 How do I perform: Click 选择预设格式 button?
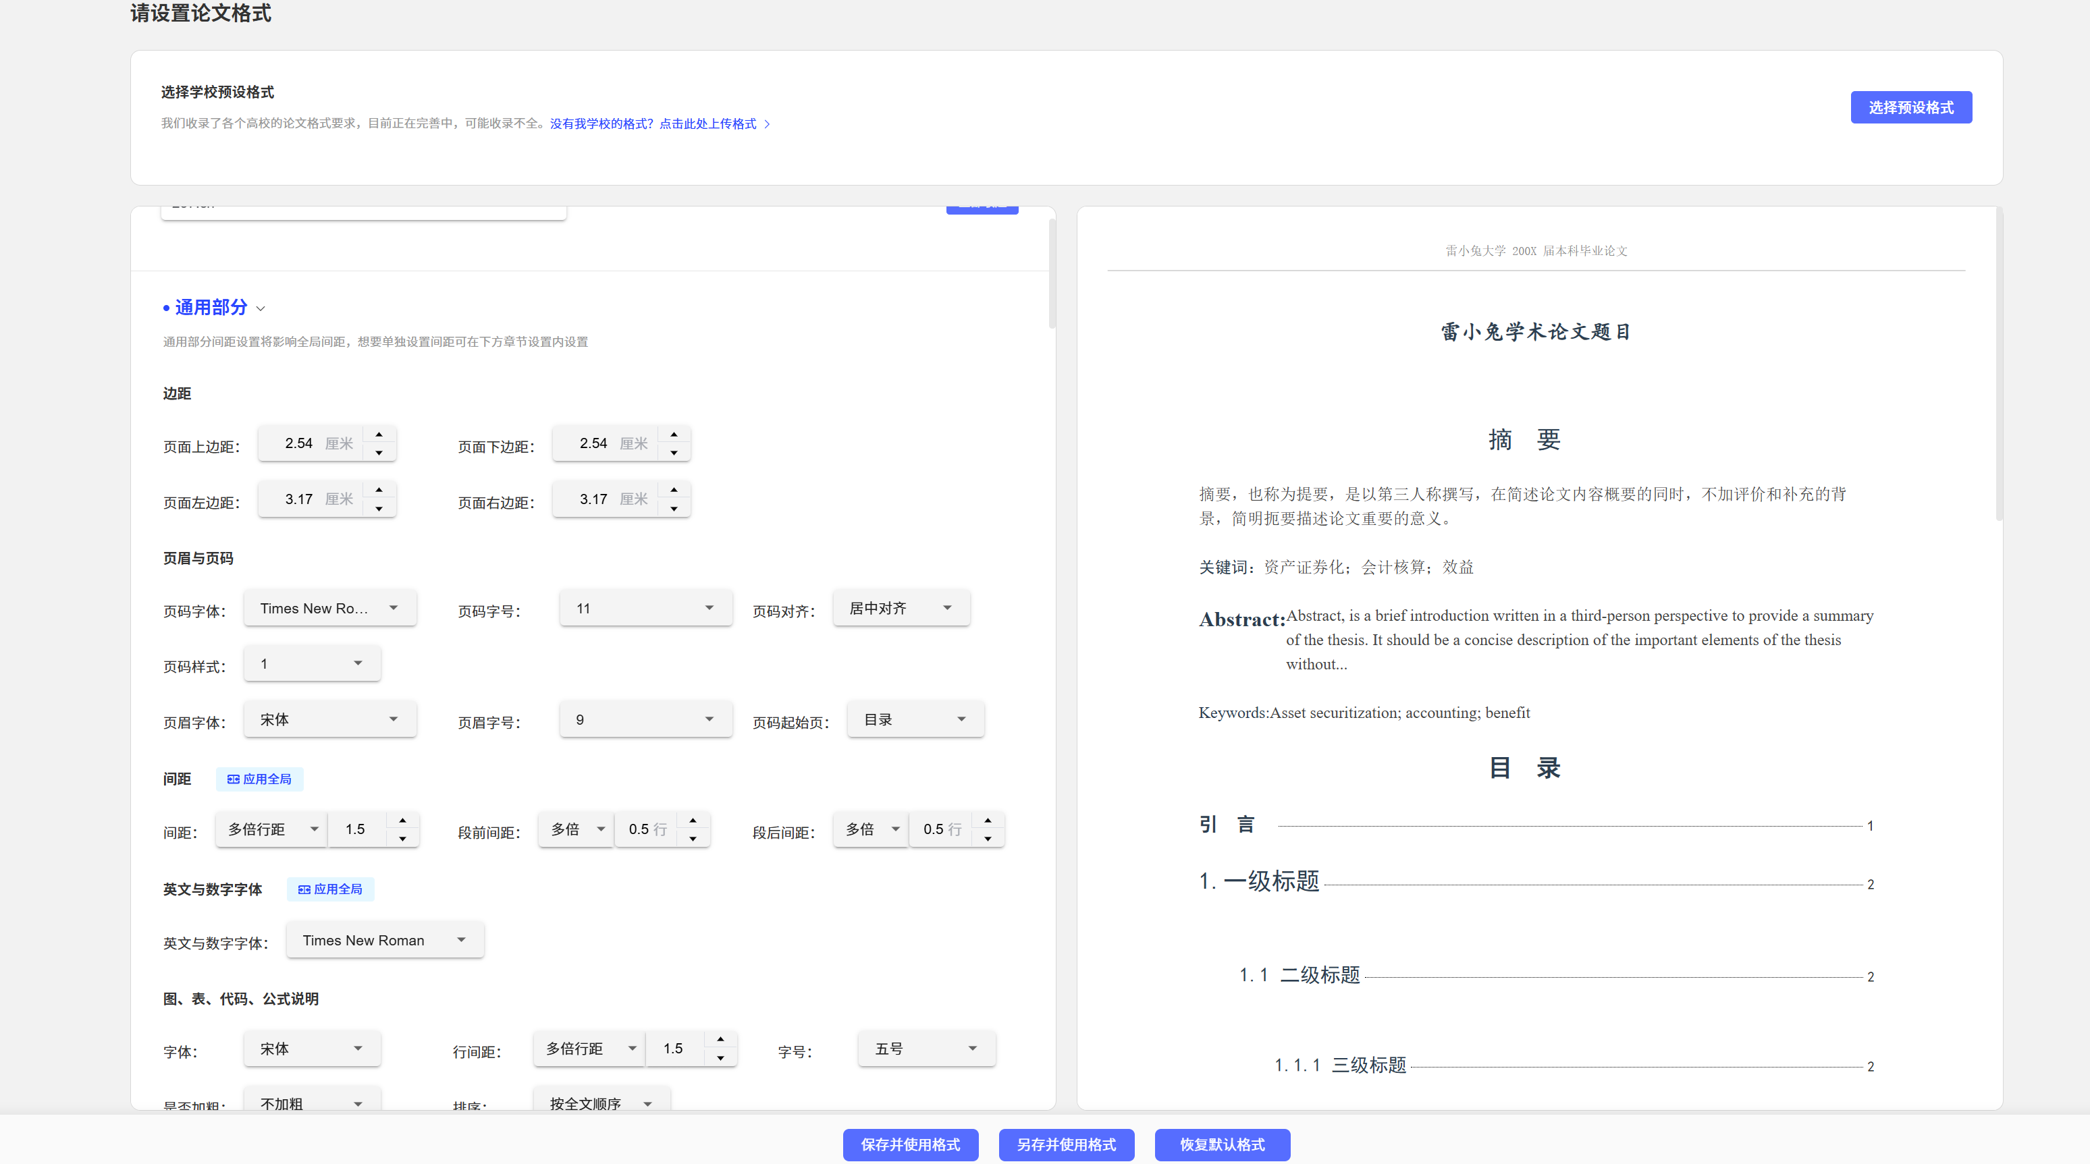(1910, 107)
